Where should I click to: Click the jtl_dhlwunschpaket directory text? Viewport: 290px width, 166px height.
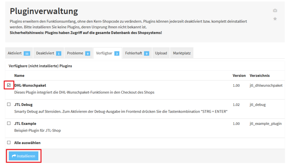point(266,85)
